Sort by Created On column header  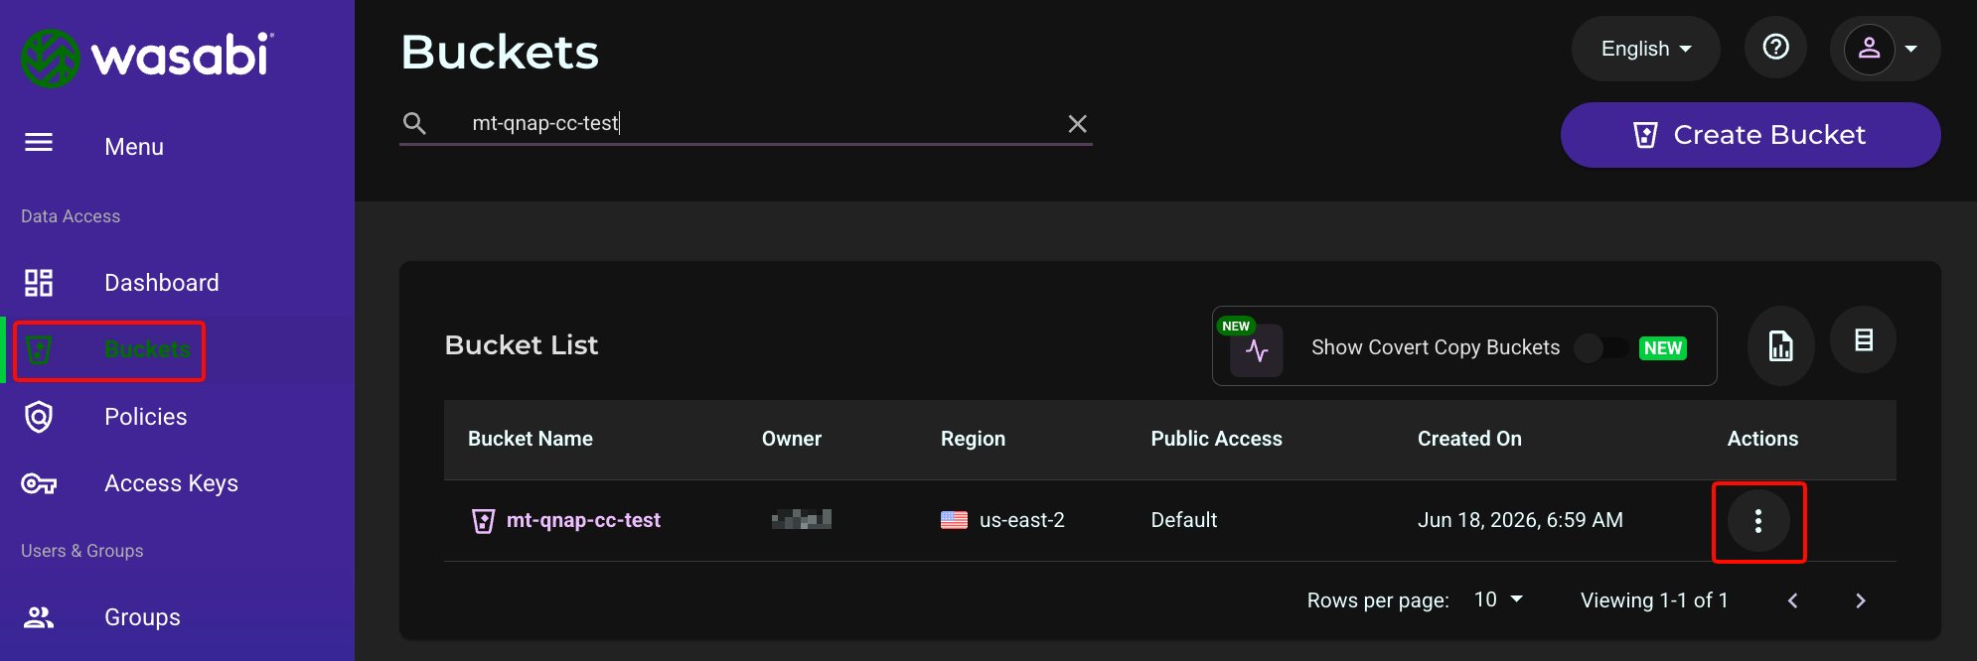point(1469,439)
